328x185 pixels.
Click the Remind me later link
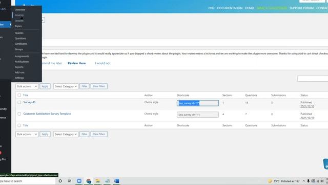52,63
